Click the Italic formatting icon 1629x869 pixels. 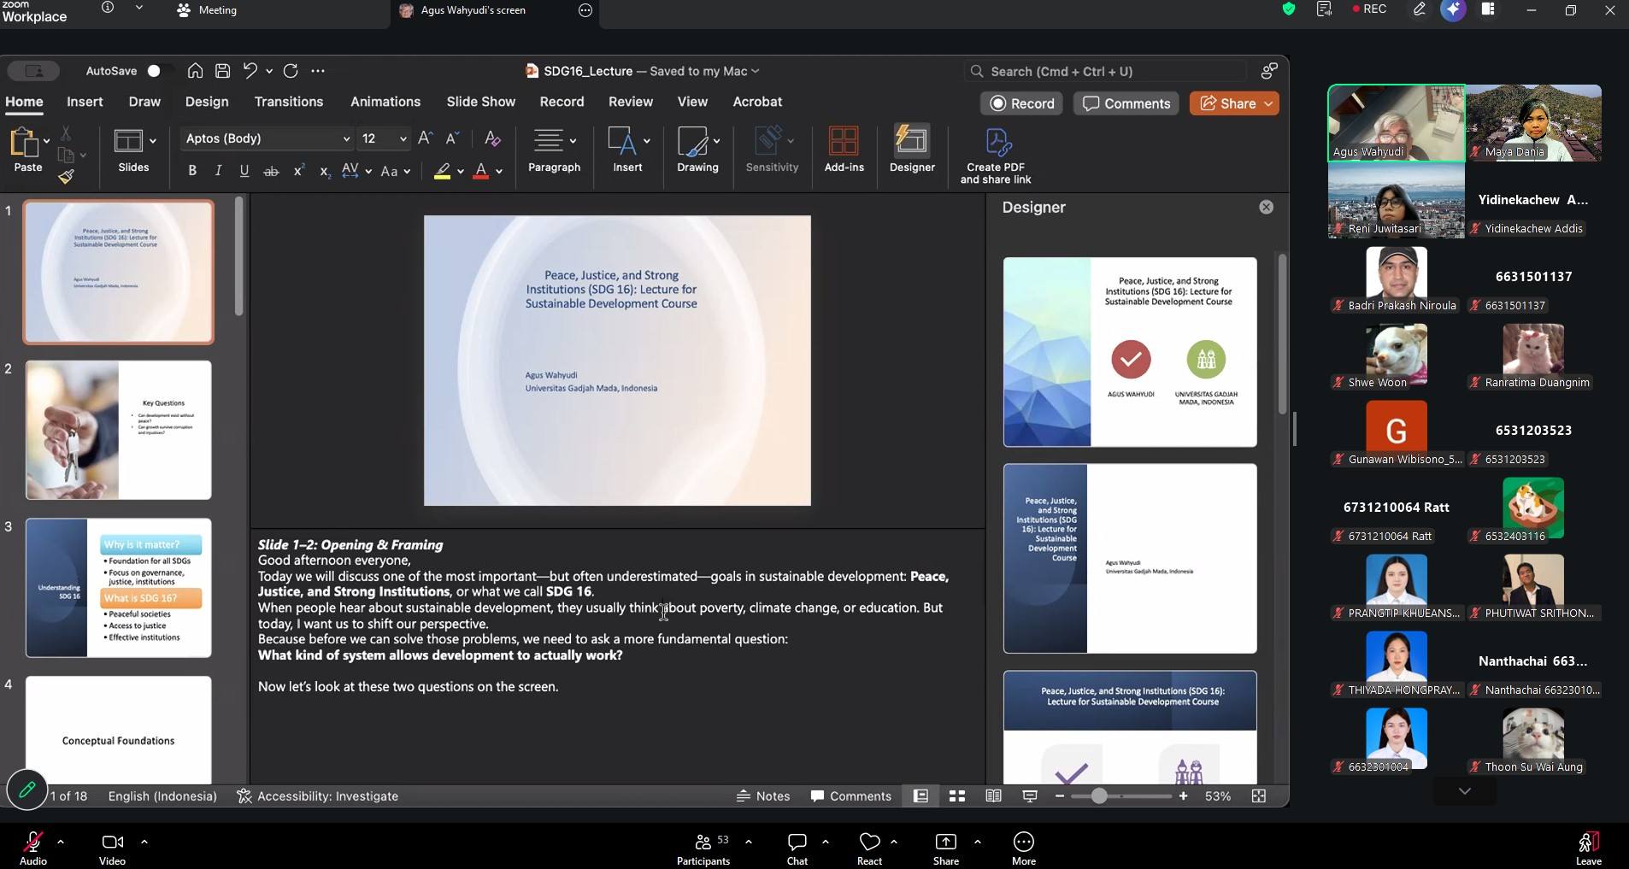(218, 171)
